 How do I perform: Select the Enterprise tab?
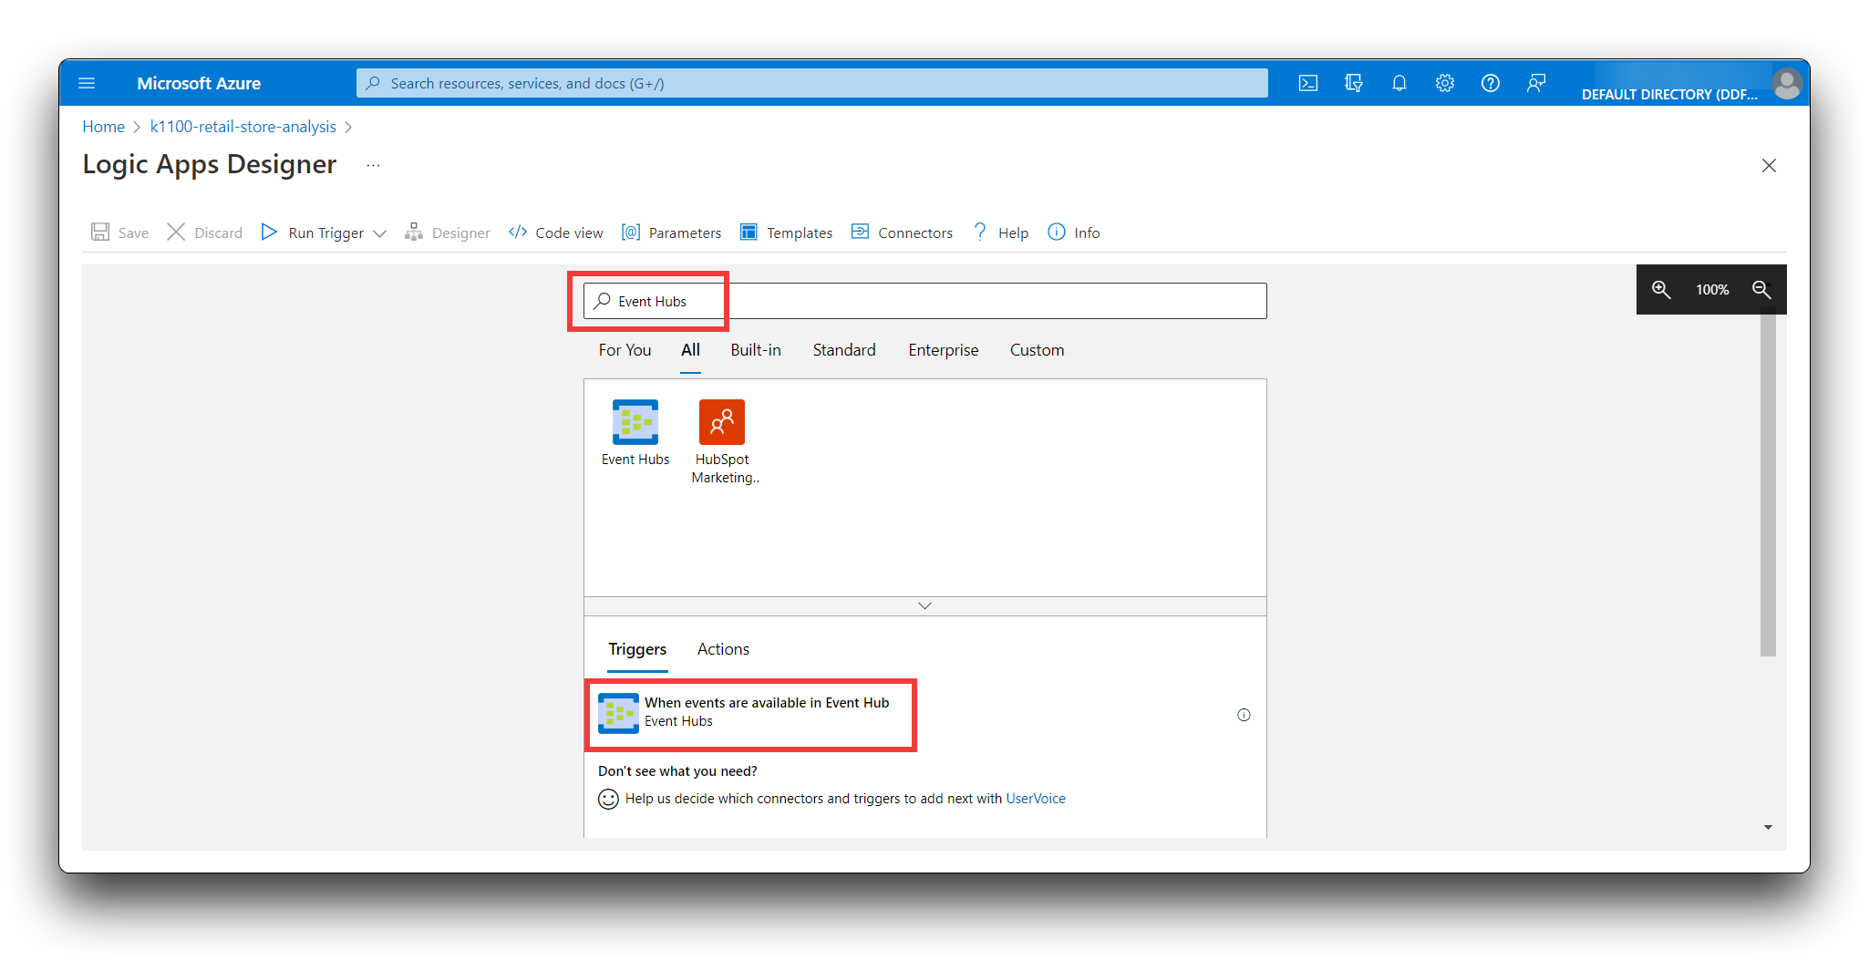944,350
